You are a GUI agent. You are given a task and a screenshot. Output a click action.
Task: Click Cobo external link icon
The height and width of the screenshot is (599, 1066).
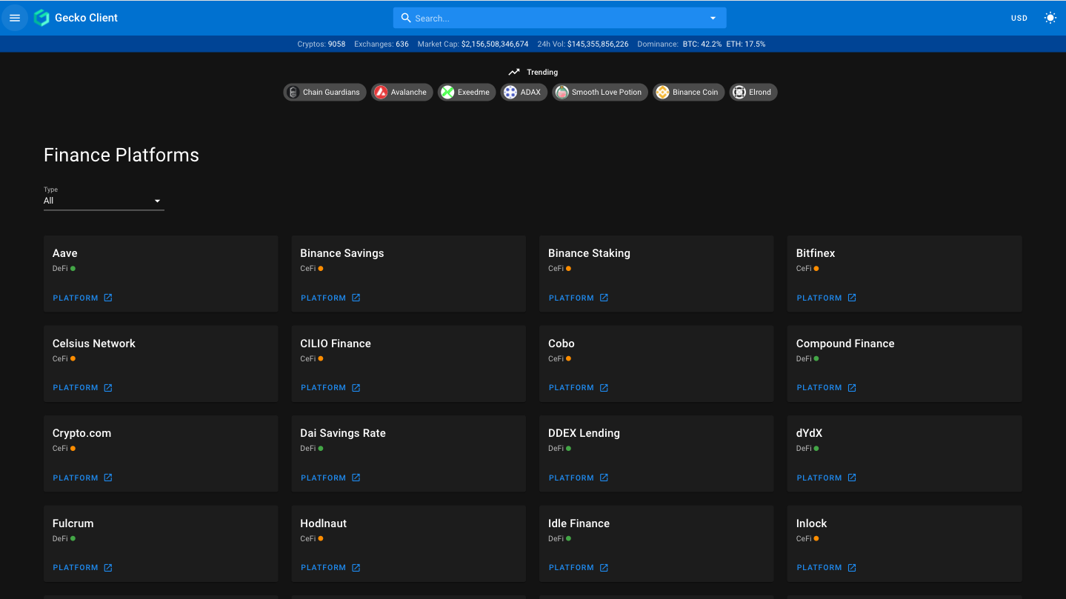[x=604, y=388]
